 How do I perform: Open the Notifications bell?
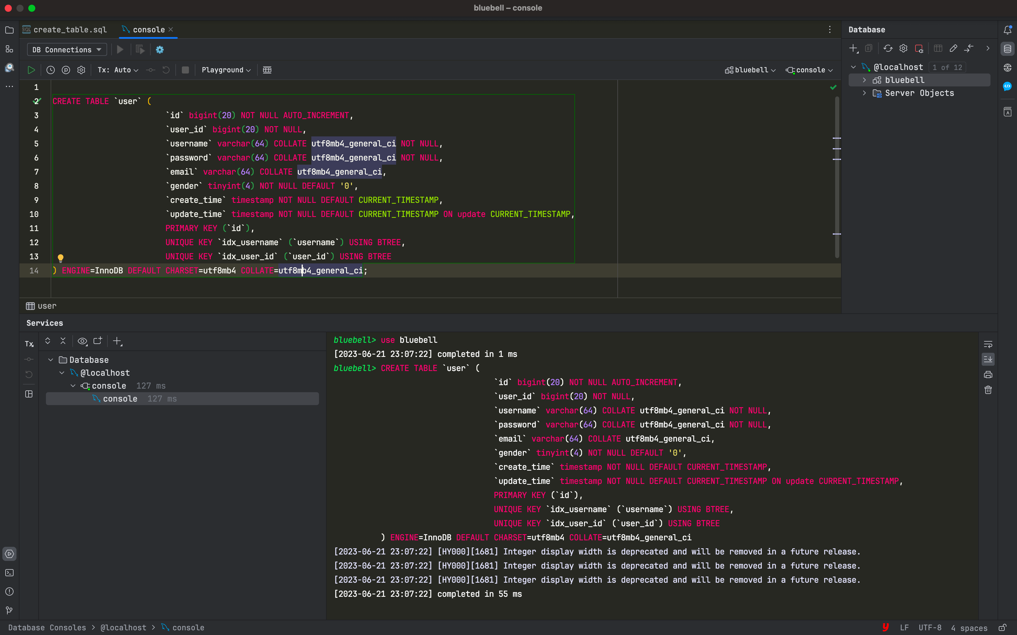pyautogui.click(x=1007, y=30)
